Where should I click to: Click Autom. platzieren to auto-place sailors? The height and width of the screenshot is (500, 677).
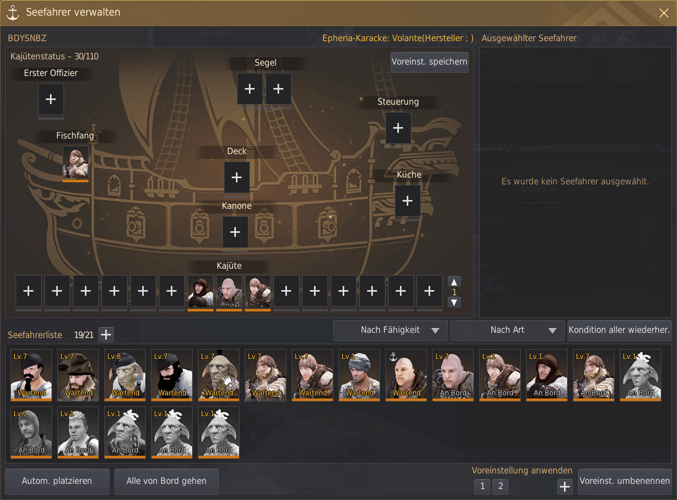click(57, 481)
